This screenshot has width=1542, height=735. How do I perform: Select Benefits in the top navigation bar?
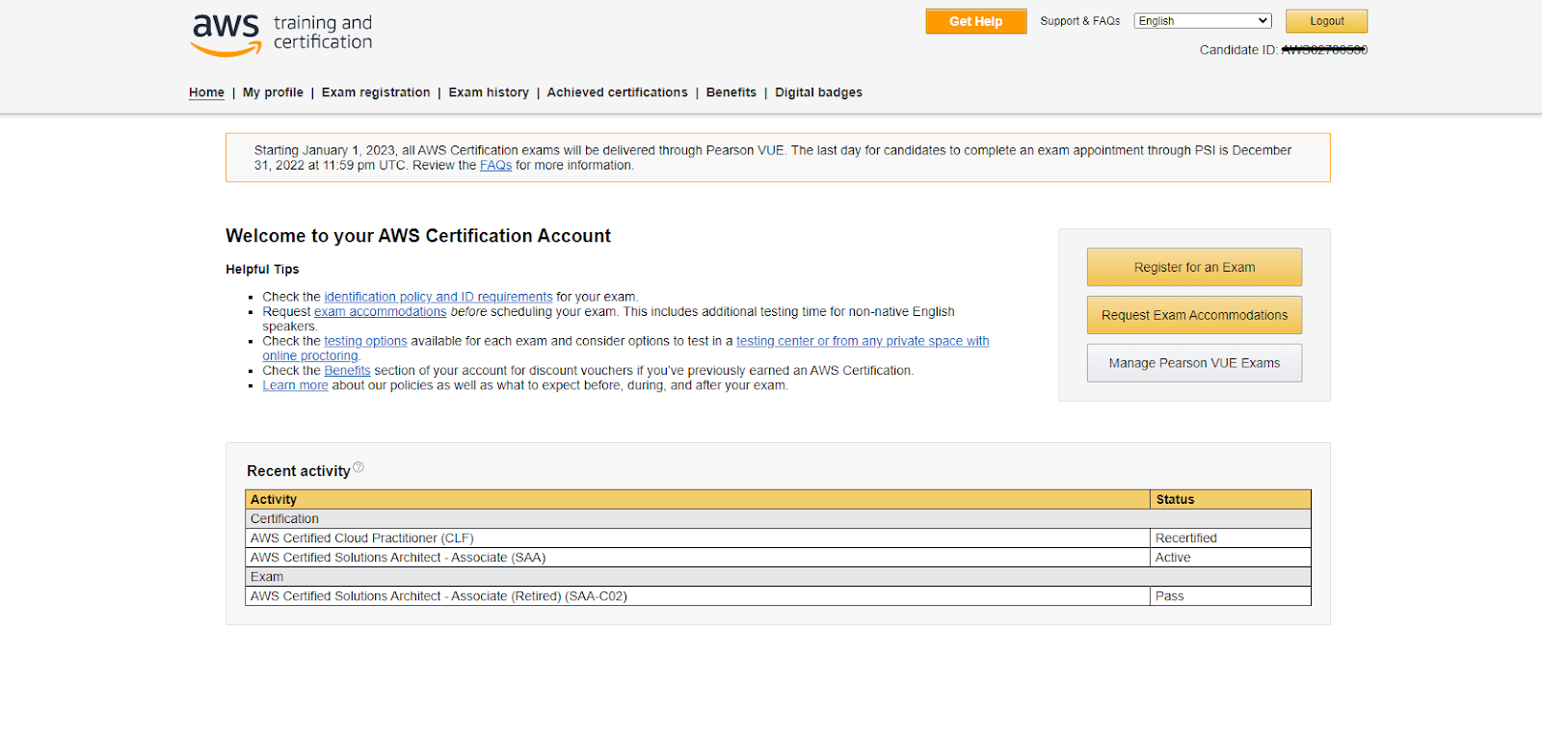731,92
